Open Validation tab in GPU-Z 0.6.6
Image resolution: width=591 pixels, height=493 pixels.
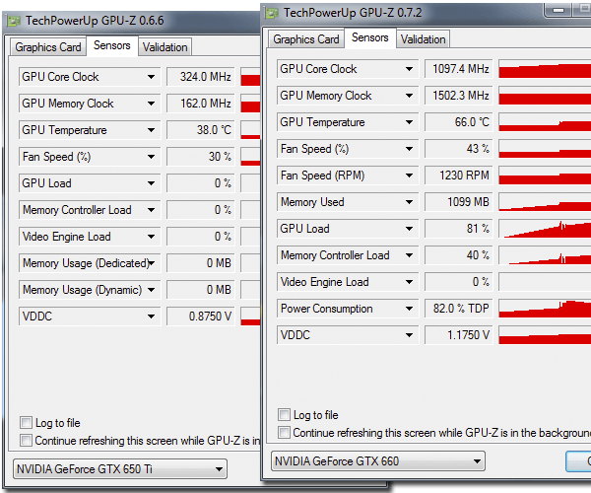tap(164, 47)
